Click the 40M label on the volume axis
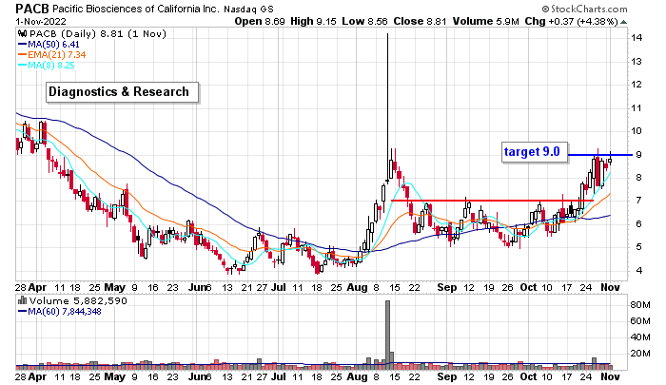This screenshot has width=666, height=385. pyautogui.click(x=640, y=337)
